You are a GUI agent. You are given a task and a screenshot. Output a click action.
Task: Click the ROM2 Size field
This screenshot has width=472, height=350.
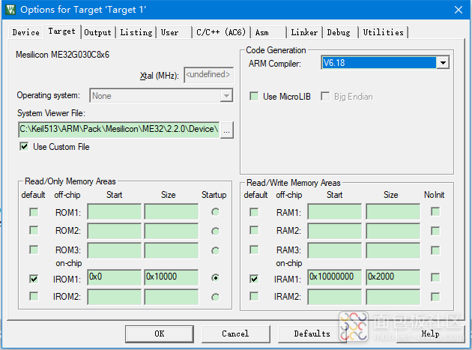(x=172, y=231)
